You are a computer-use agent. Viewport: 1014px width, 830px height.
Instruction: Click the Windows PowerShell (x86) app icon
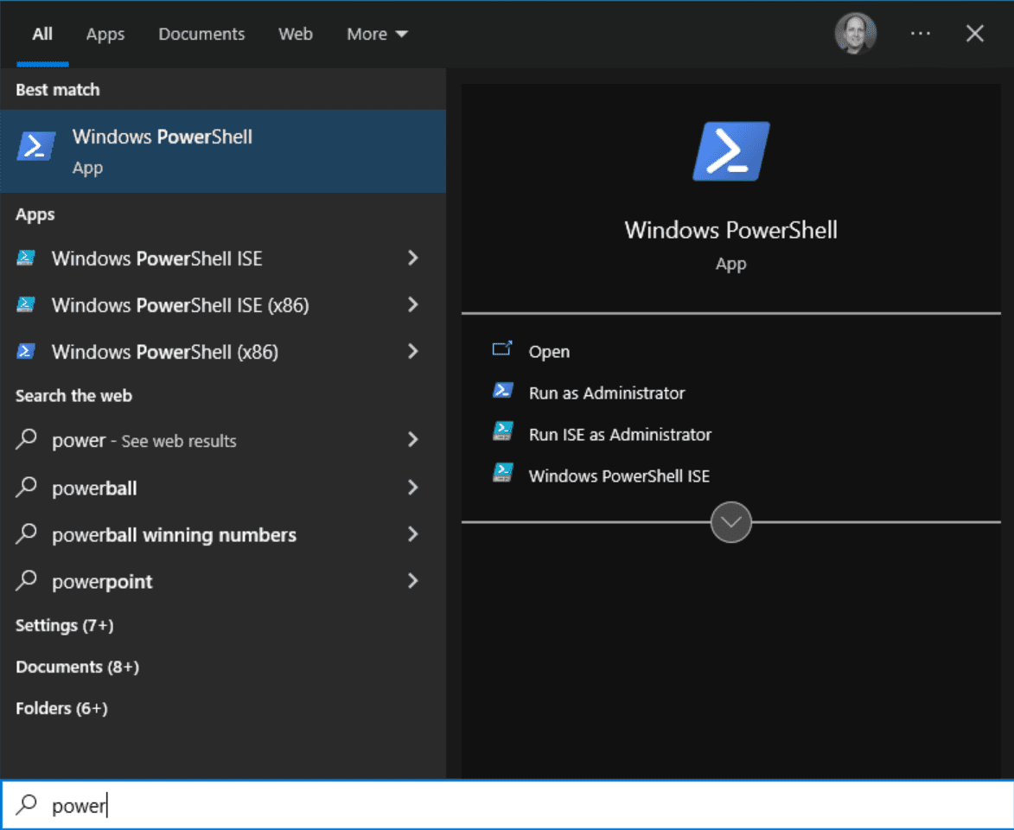pyautogui.click(x=26, y=351)
